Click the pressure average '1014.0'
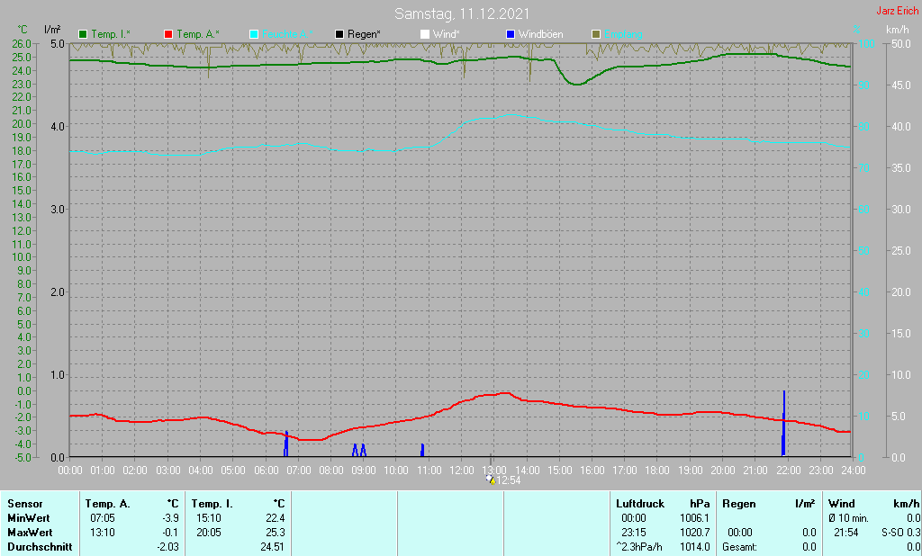The height and width of the screenshot is (556, 922). point(694,547)
